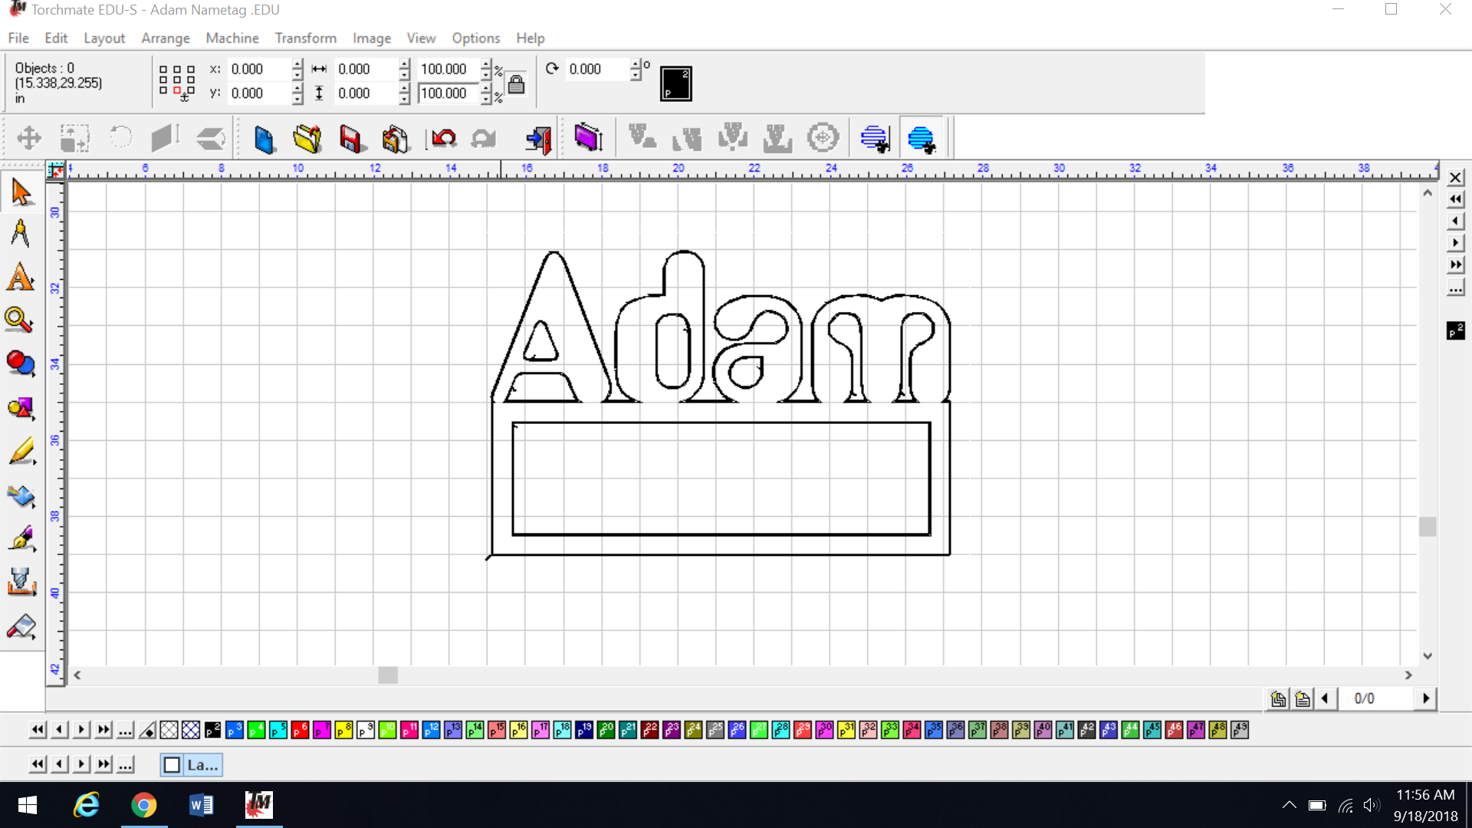
Task: Choose the Text tool letter A
Action: (21, 278)
